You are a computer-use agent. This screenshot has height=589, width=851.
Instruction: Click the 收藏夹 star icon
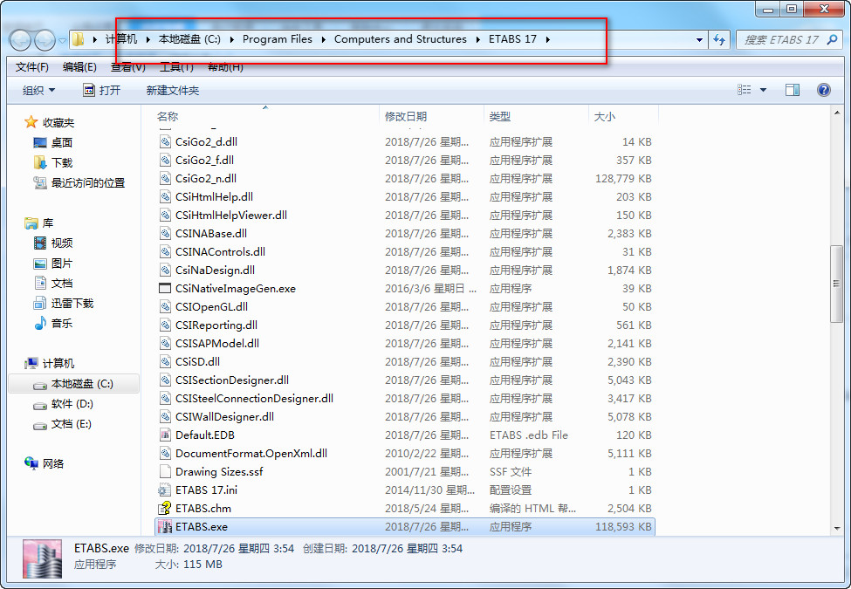[x=31, y=122]
